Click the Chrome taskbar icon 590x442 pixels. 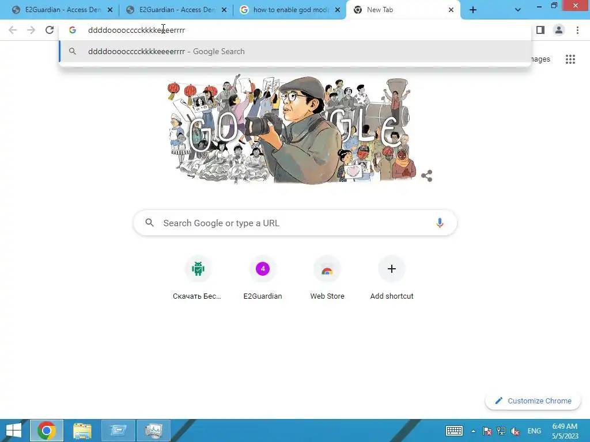tap(47, 430)
